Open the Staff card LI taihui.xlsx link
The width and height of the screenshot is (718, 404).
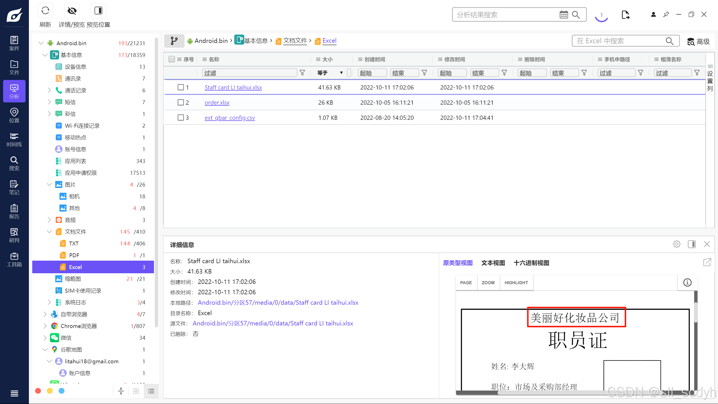coord(233,87)
